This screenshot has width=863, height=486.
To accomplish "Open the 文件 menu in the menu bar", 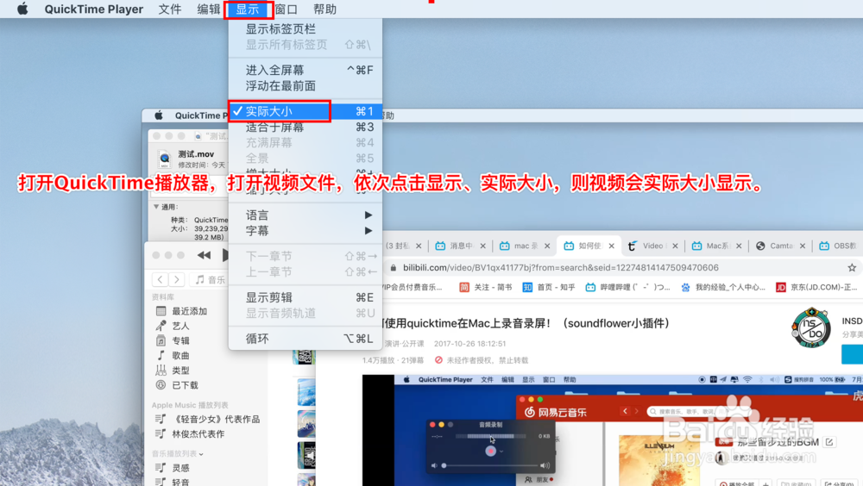I will [x=169, y=9].
